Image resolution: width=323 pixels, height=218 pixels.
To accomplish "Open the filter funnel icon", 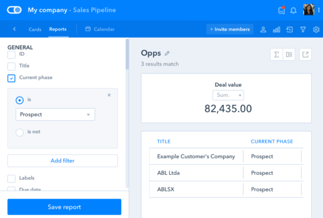I will pyautogui.click(x=303, y=30).
